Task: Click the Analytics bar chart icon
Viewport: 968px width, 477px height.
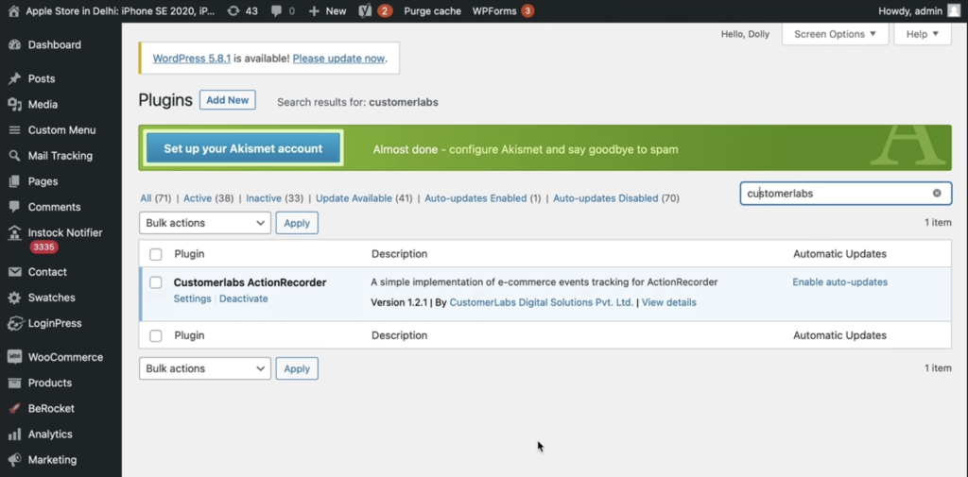Action: point(14,434)
